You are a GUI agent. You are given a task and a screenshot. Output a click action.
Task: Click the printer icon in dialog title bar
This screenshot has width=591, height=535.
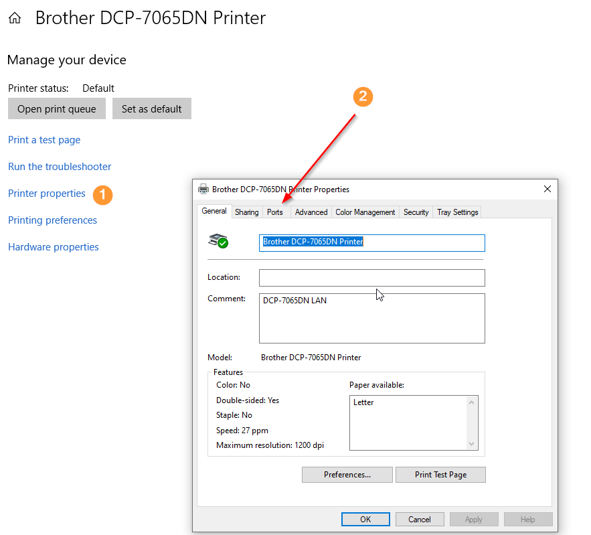point(203,189)
